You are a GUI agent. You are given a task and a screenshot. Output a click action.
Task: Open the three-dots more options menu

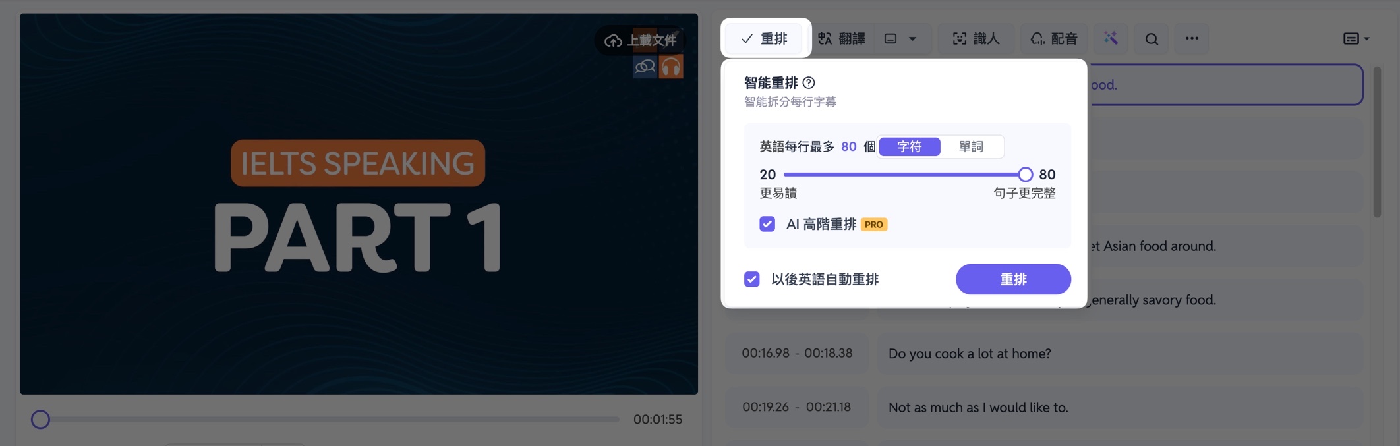(x=1192, y=38)
